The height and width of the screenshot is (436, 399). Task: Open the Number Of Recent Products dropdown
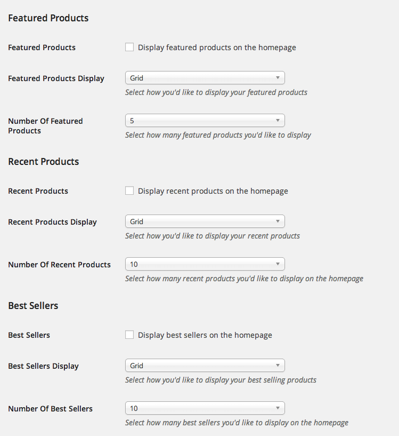[x=205, y=264]
